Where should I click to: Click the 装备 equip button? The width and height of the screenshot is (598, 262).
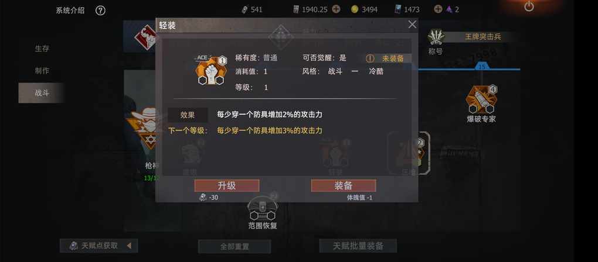343,185
